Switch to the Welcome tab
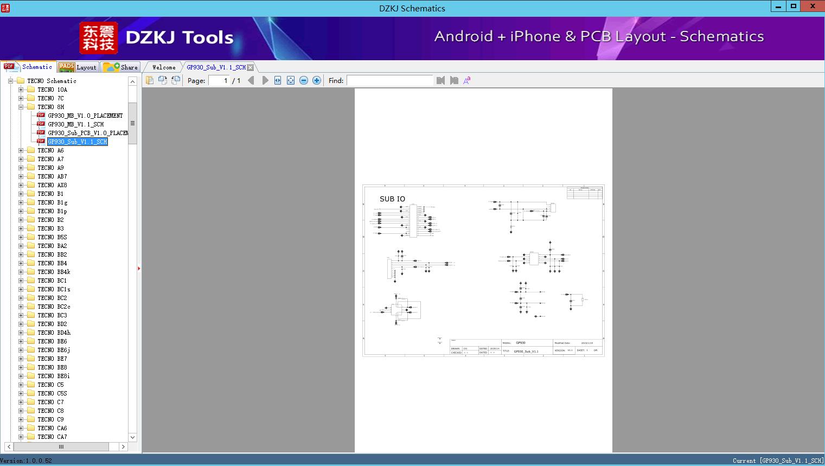 click(164, 67)
